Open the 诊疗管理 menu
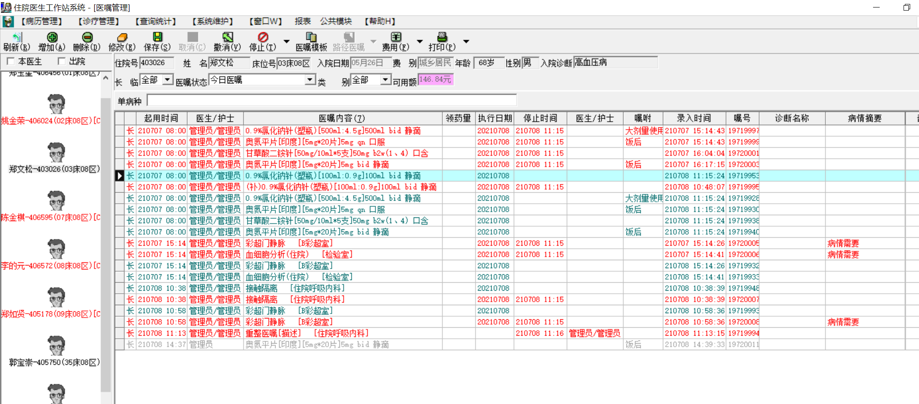The height and width of the screenshot is (404, 919). [x=99, y=21]
